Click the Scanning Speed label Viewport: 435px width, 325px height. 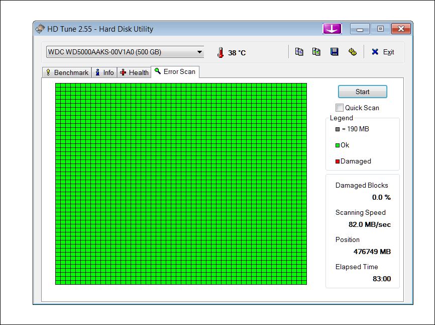[x=360, y=212]
